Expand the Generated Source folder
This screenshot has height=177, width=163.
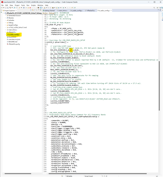(6, 15)
